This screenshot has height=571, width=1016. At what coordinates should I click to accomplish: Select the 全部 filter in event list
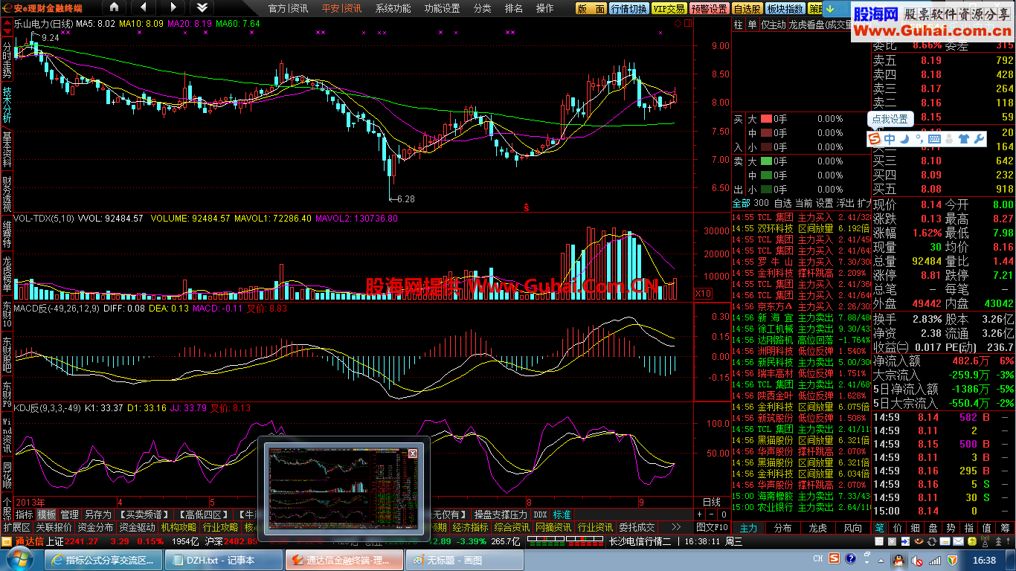coord(741,203)
